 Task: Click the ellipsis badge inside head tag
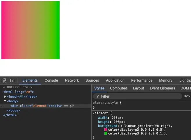[x=21, y=97]
